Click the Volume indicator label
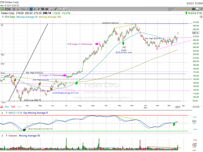This screenshot has width=203, height=152. [x=13, y=135]
